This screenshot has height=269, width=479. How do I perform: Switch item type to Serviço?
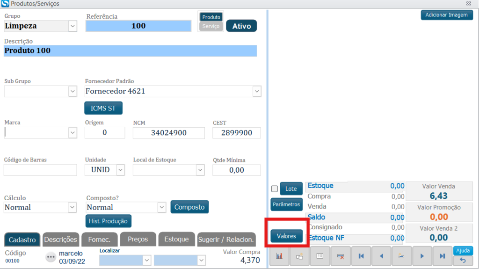(211, 26)
